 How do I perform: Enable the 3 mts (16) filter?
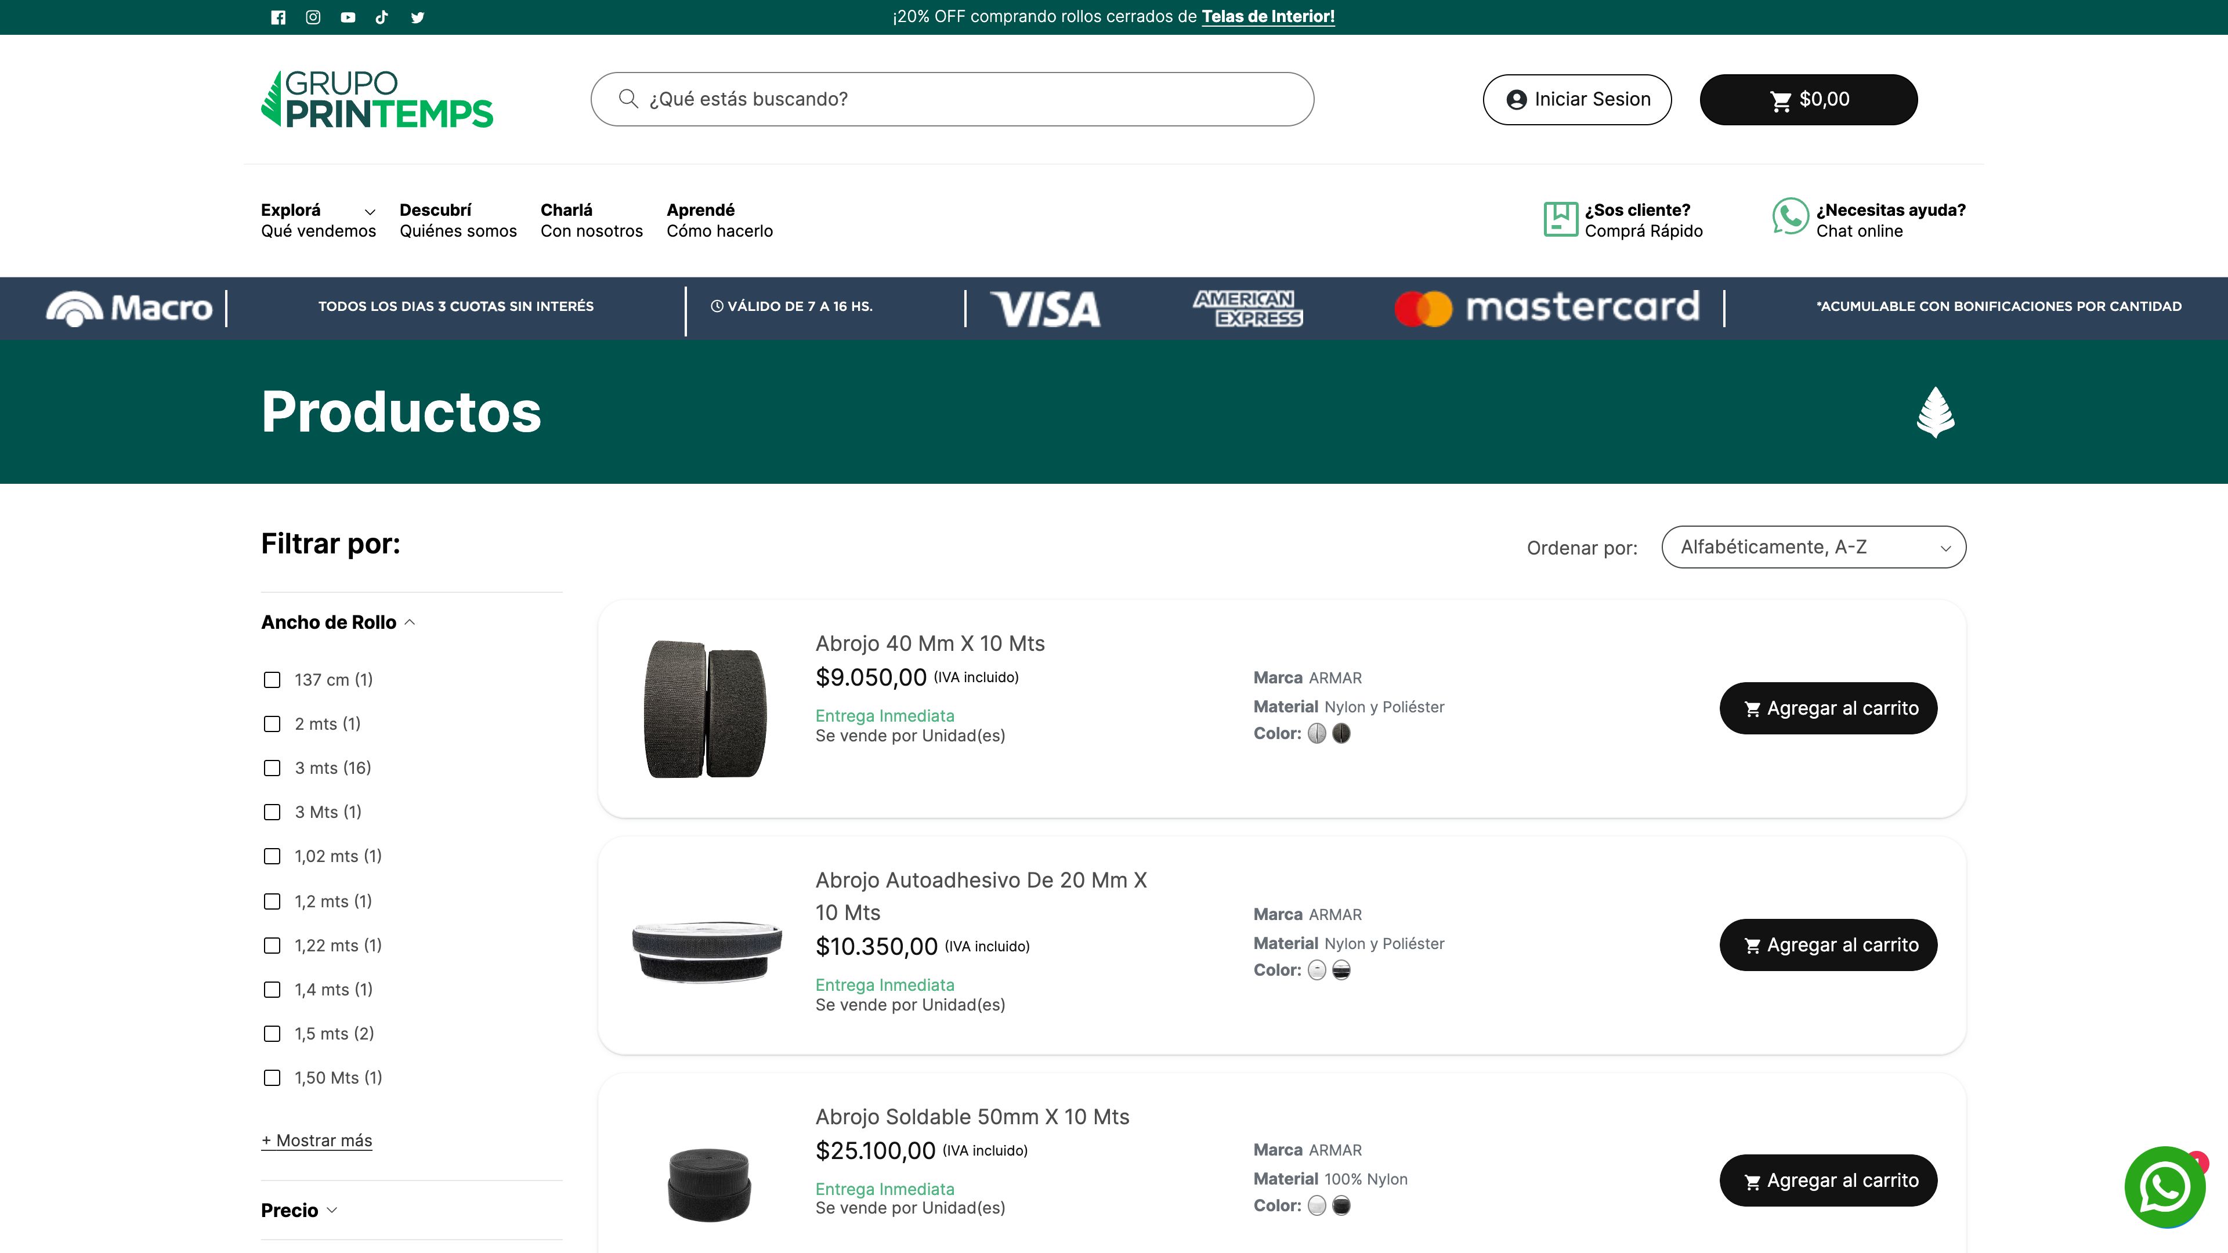point(273,768)
